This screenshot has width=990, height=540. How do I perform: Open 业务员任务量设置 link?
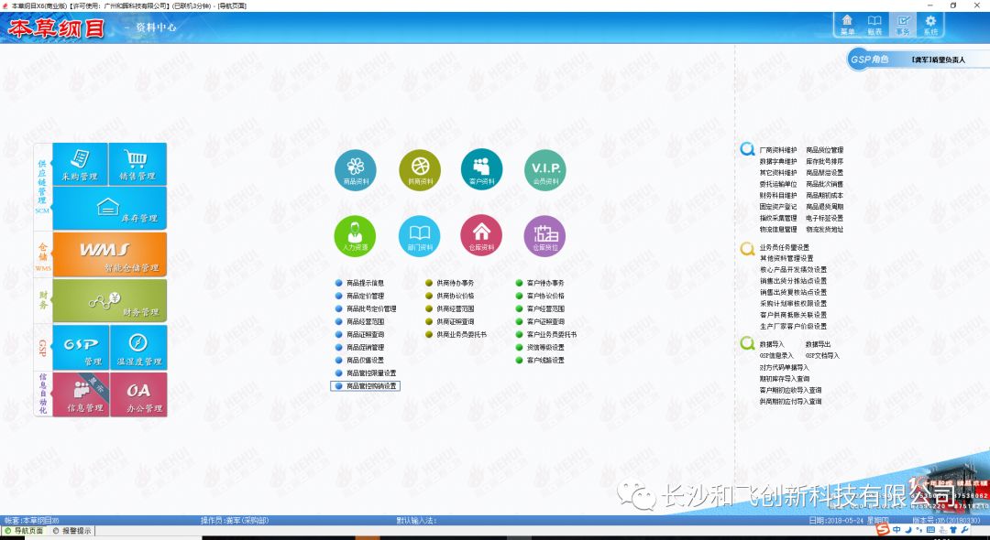coord(784,248)
